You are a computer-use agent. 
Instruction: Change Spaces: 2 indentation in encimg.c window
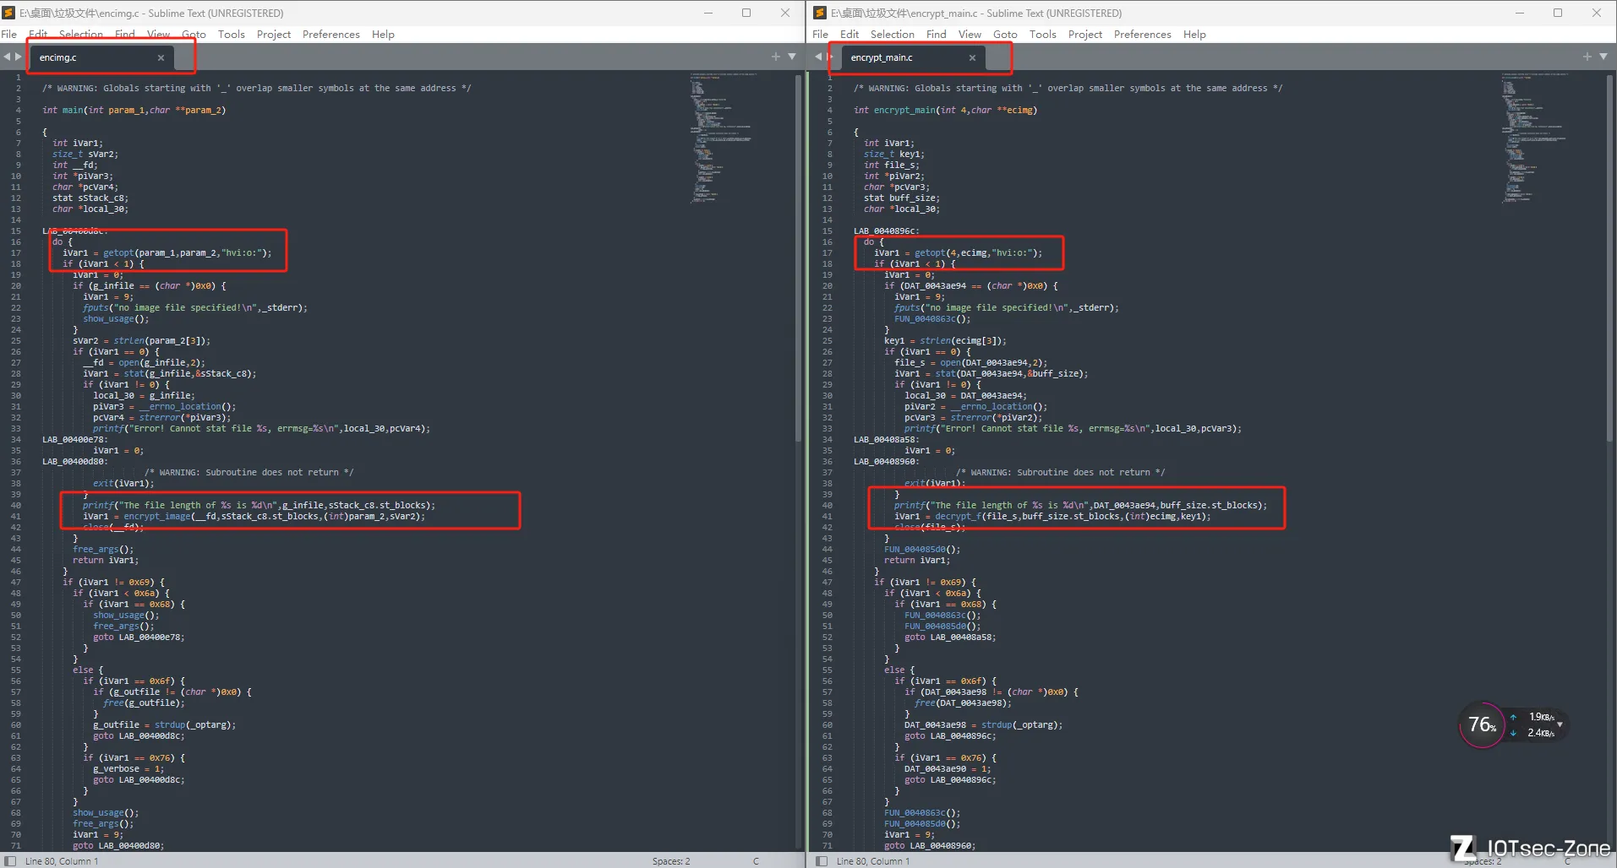click(671, 861)
